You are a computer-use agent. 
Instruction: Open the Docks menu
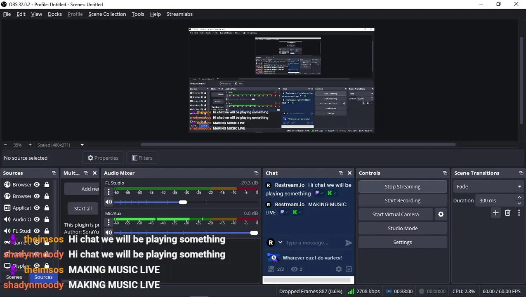[x=55, y=14]
